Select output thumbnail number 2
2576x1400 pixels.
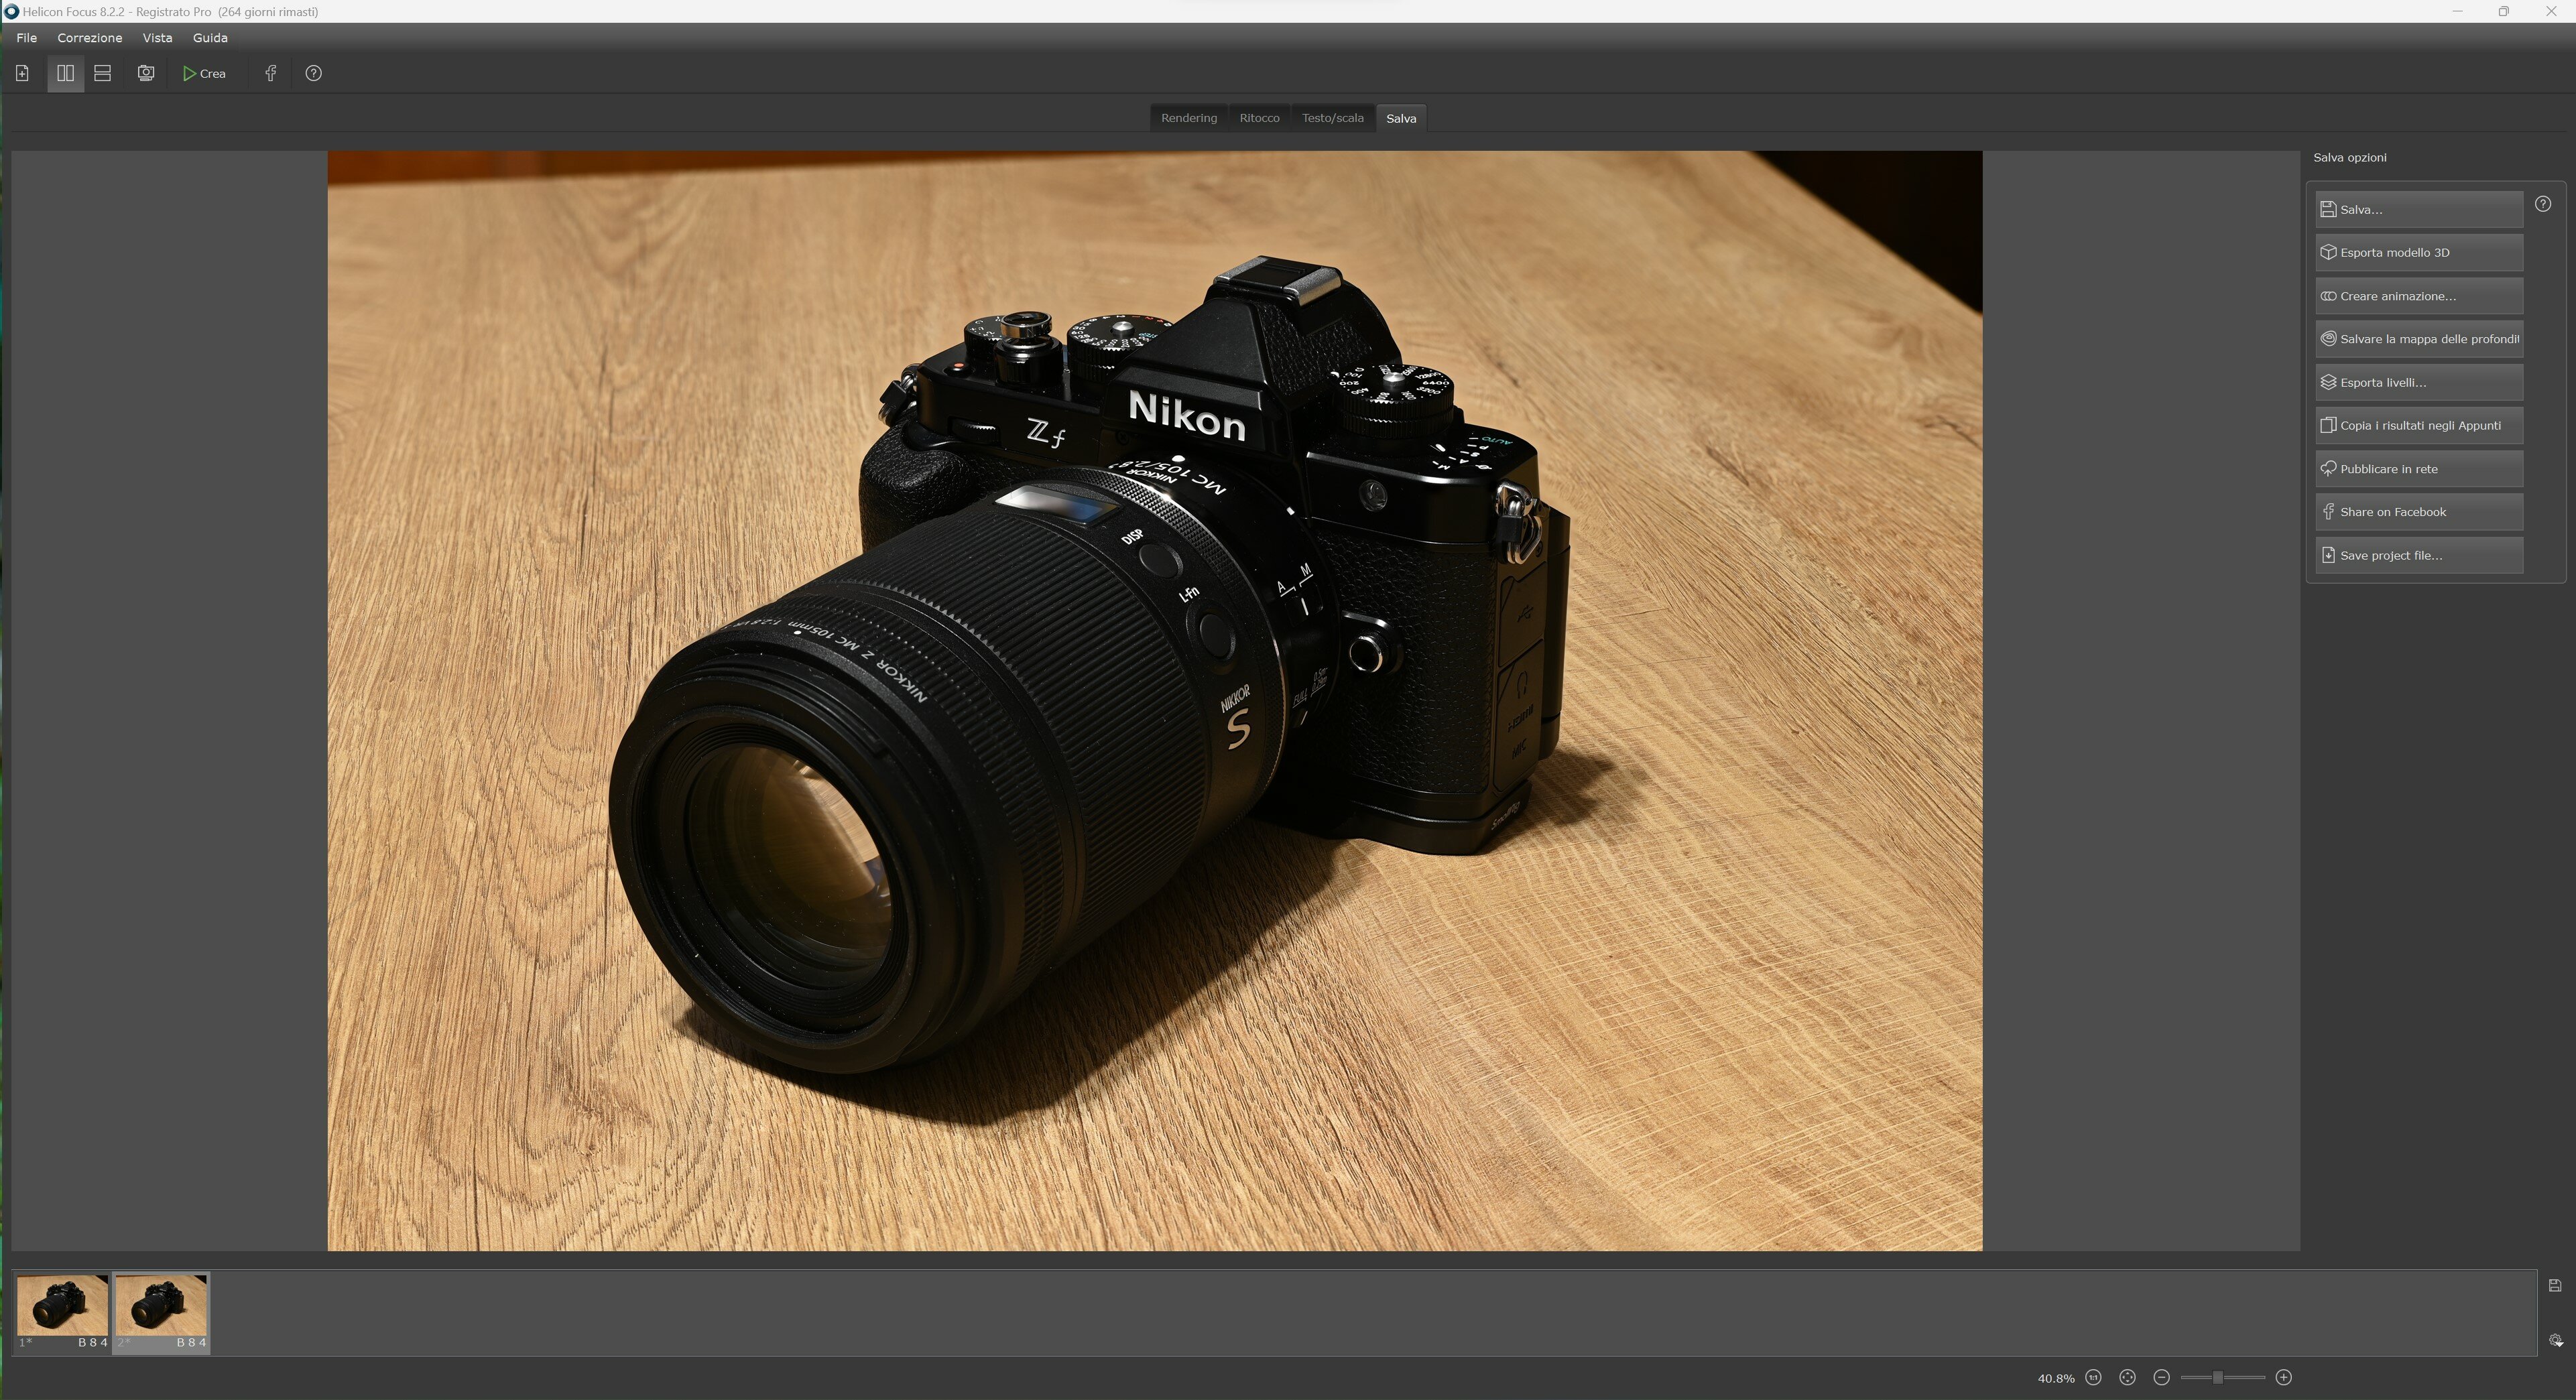point(161,1312)
